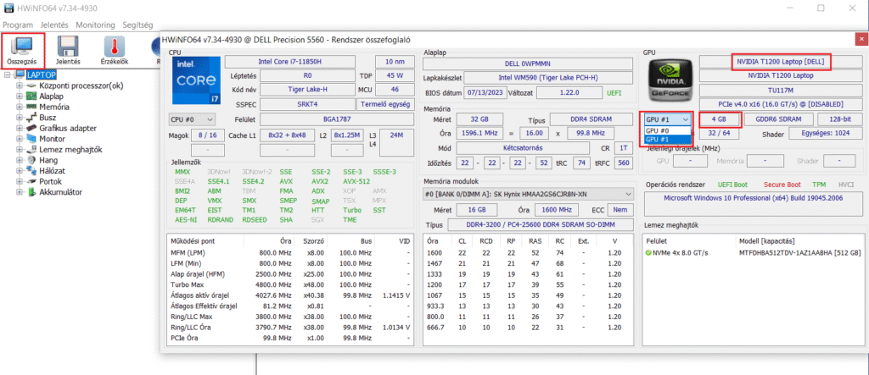Click the NVIDIA GeForce logo image
The height and width of the screenshot is (375, 869).
tap(668, 81)
